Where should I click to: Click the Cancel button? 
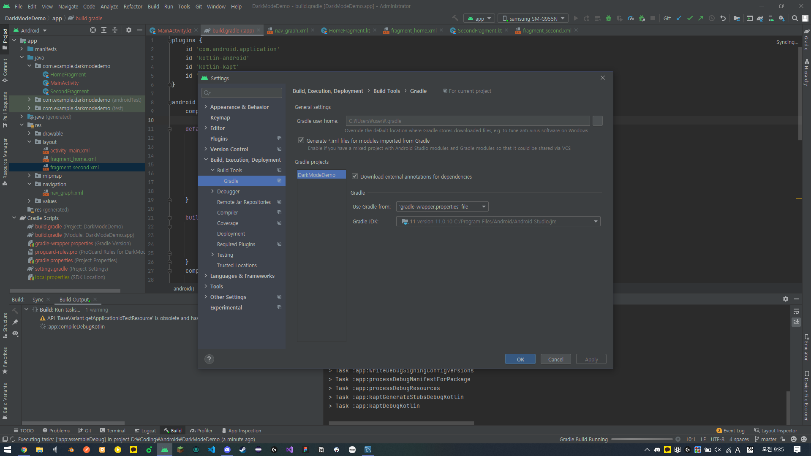555,359
